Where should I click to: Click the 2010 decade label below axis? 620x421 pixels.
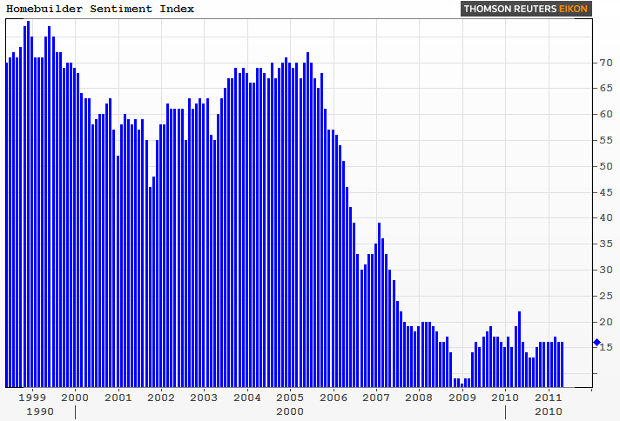point(547,411)
